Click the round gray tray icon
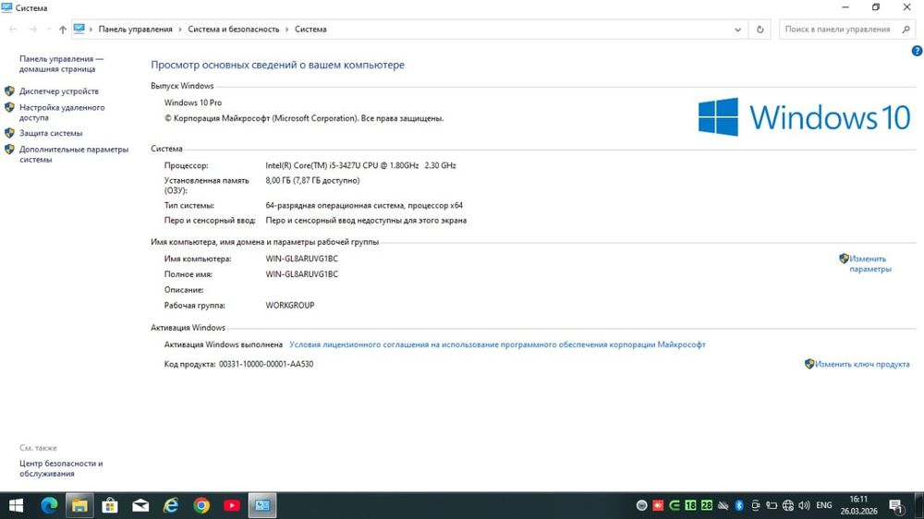 [x=642, y=505]
